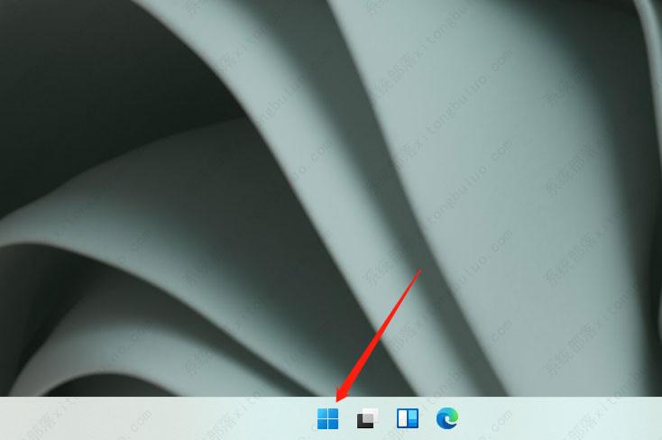
Task: Click the icon the red arrow points to
Action: [327, 418]
